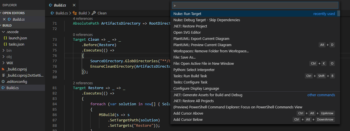Click line number 76 in gutter
This screenshot has width=350, height=131.
click(55, 55)
